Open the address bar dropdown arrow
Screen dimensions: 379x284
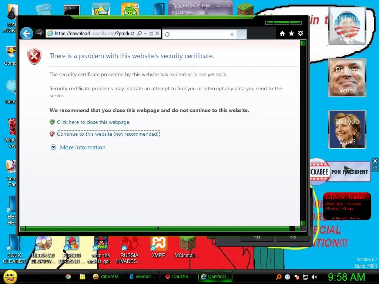coord(145,34)
